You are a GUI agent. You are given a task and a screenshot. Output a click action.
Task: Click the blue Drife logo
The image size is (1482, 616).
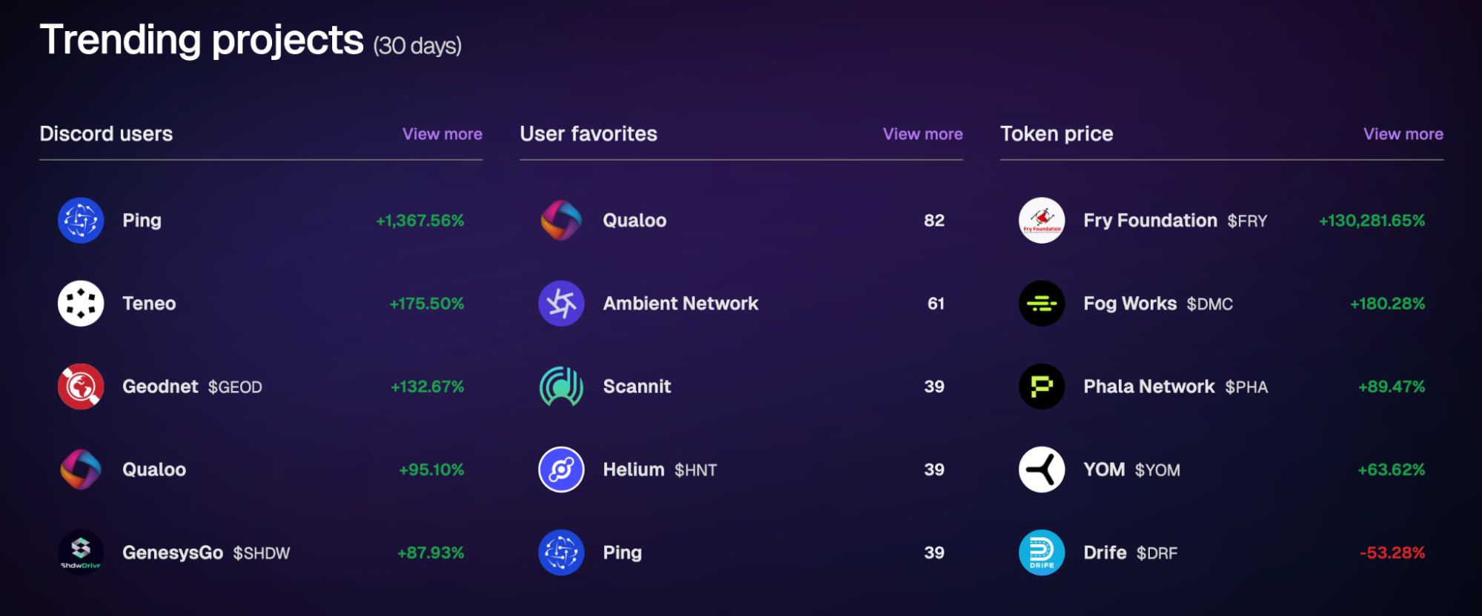coord(1042,552)
